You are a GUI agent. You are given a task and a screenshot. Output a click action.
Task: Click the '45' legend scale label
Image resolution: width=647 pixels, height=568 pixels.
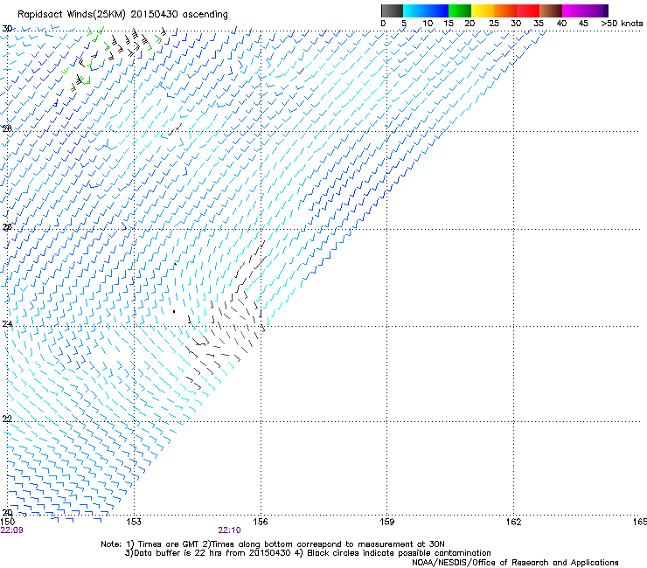click(583, 24)
